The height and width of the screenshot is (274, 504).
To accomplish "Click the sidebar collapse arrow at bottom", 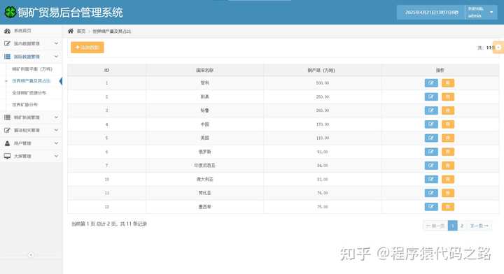I will pos(31,254).
